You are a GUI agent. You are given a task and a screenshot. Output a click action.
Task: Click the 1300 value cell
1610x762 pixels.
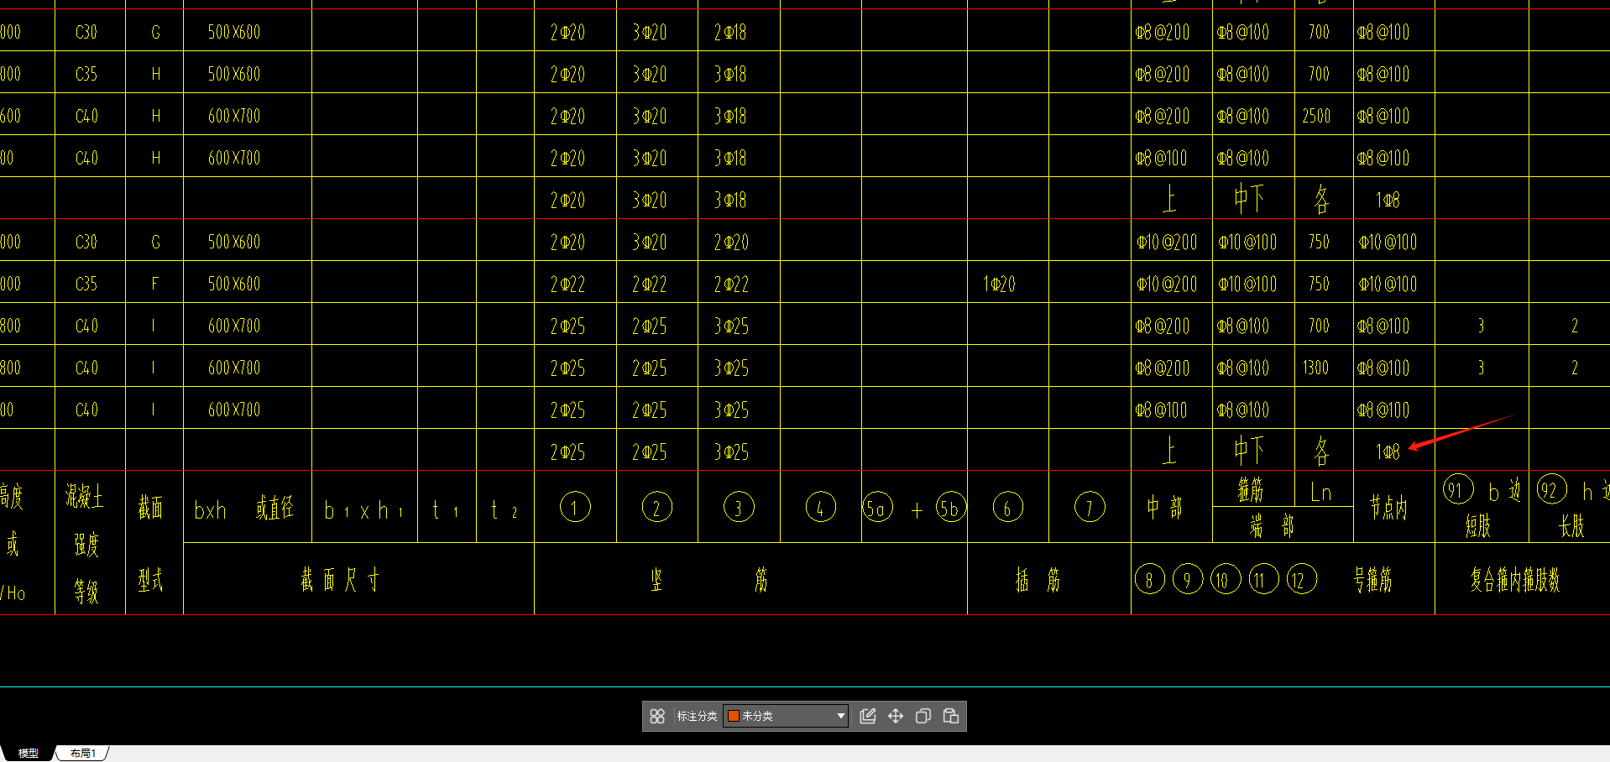point(1316,368)
